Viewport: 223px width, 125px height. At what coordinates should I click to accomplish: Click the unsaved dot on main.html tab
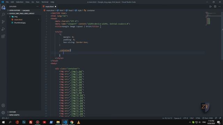click(x=55, y=7)
